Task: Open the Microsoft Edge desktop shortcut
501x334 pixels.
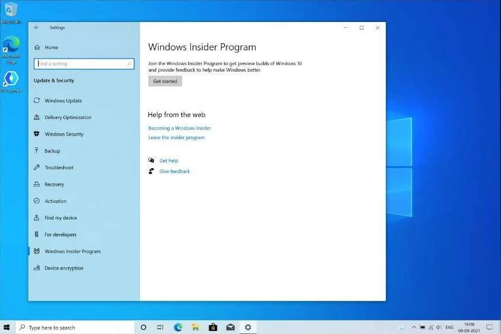Action: click(11, 44)
